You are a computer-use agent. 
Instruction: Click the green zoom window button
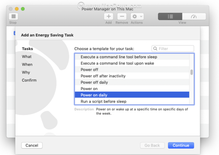23,9
